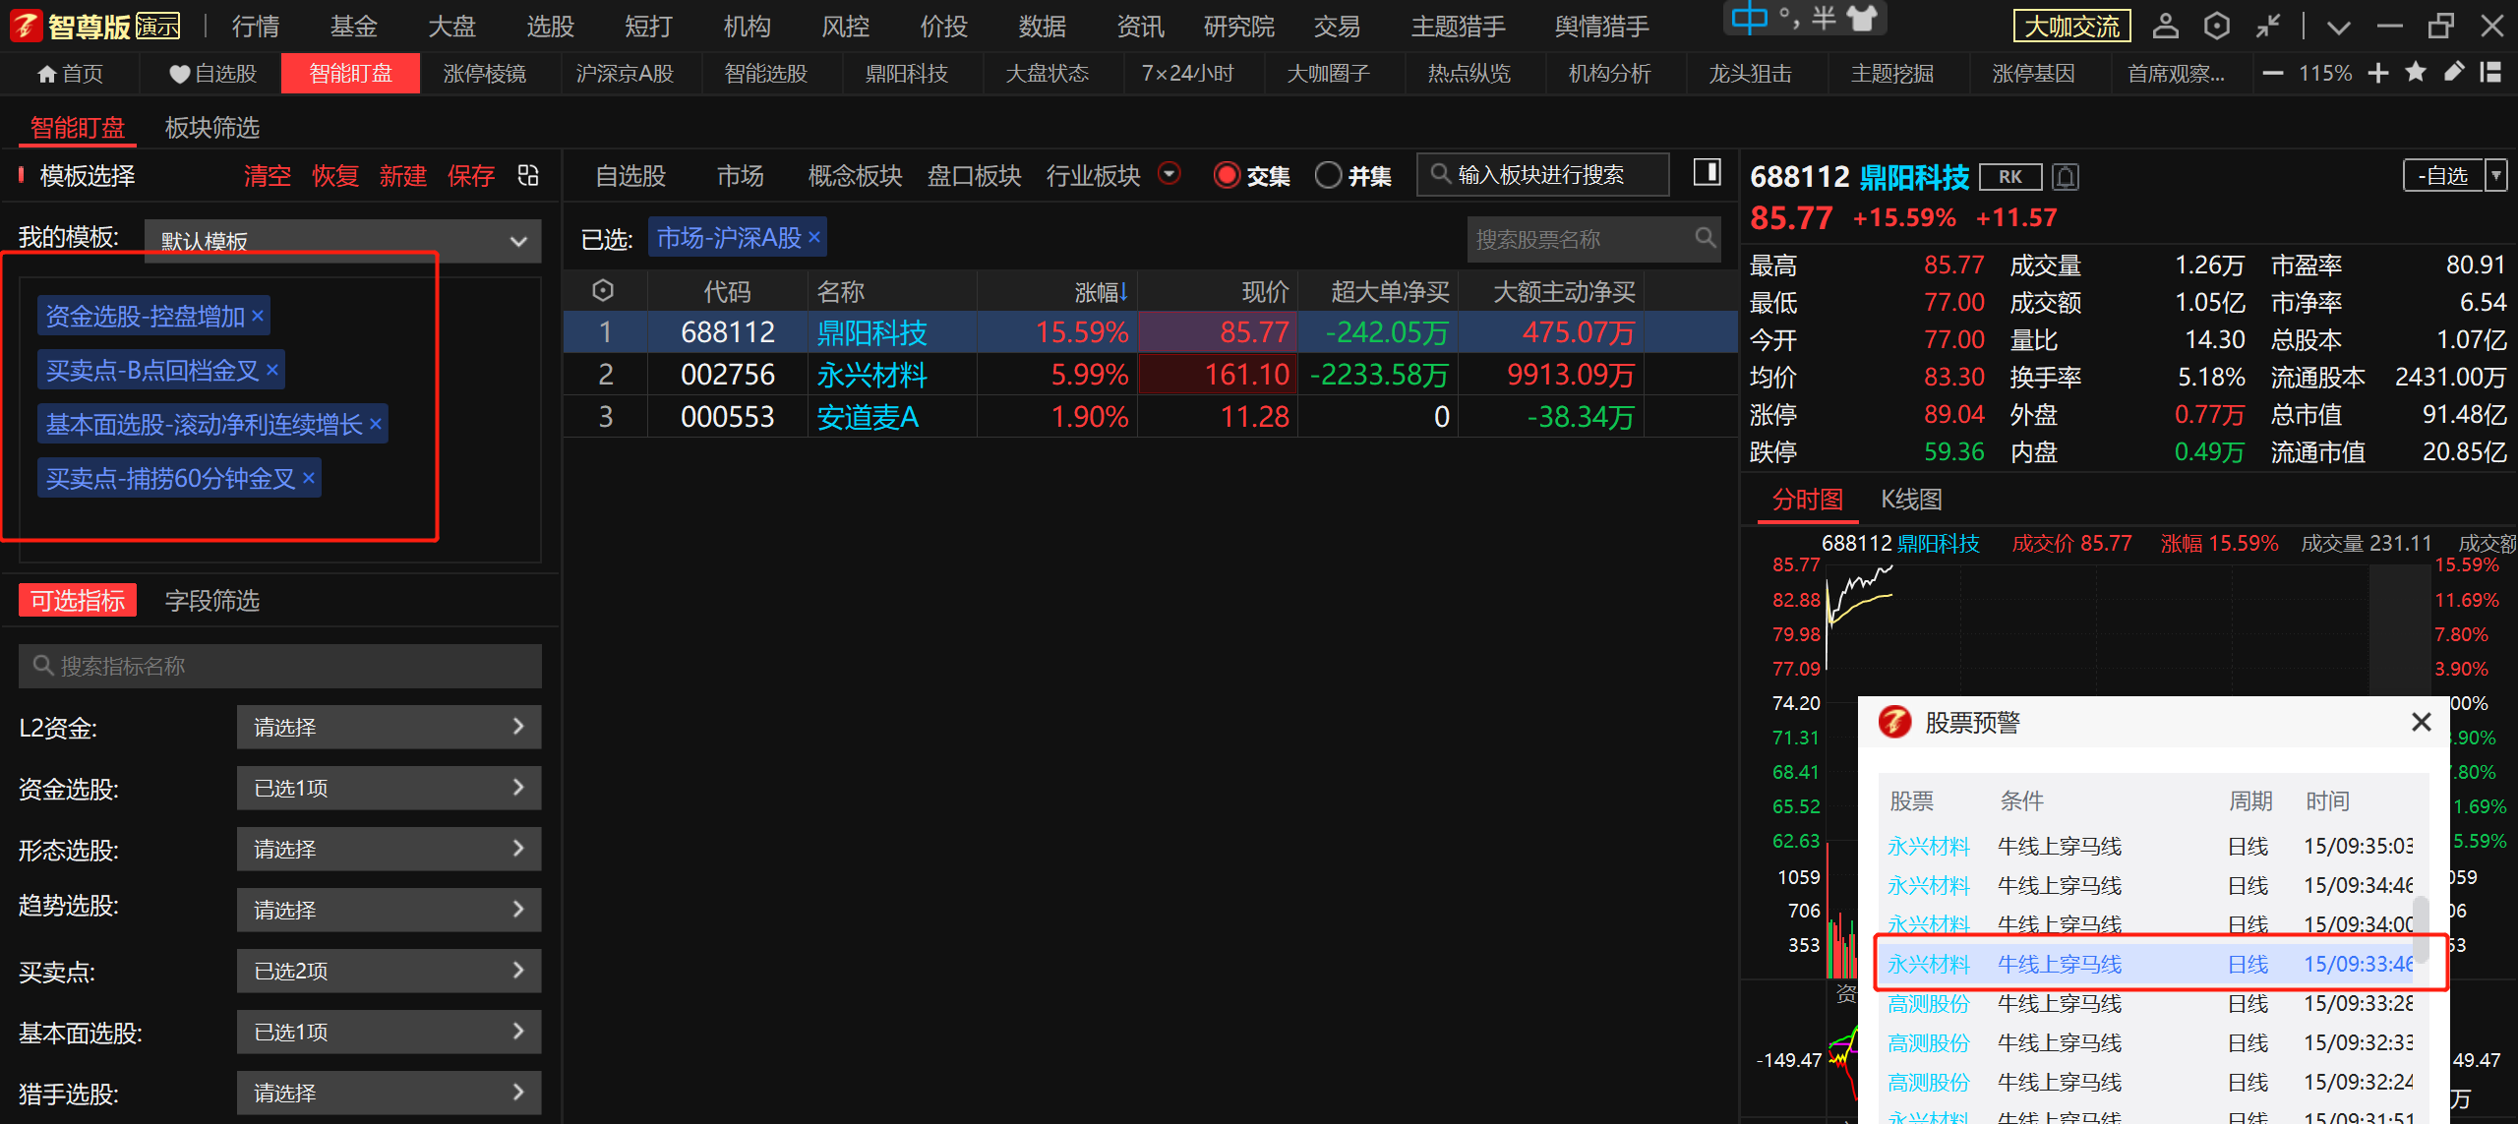Focus the 输入板块进行搜索 field
Screen dimensions: 2518x1124
[1542, 174]
